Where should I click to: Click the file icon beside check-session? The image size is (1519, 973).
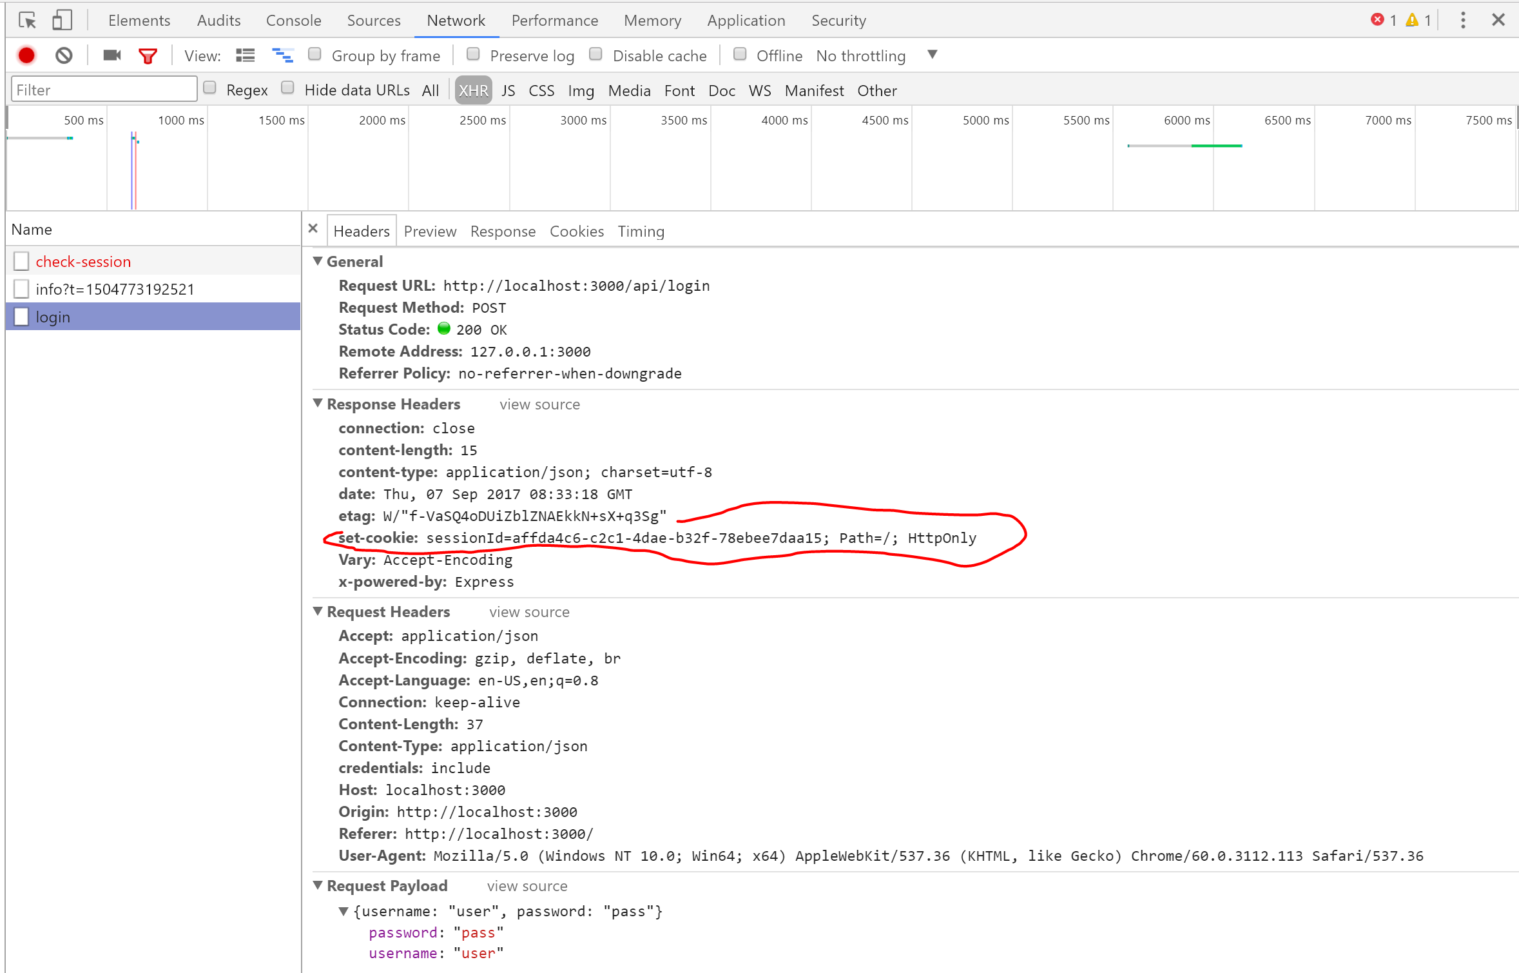click(x=21, y=261)
